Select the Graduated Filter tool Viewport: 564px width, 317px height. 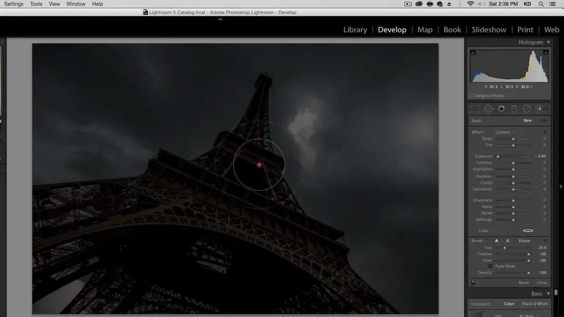pos(514,109)
